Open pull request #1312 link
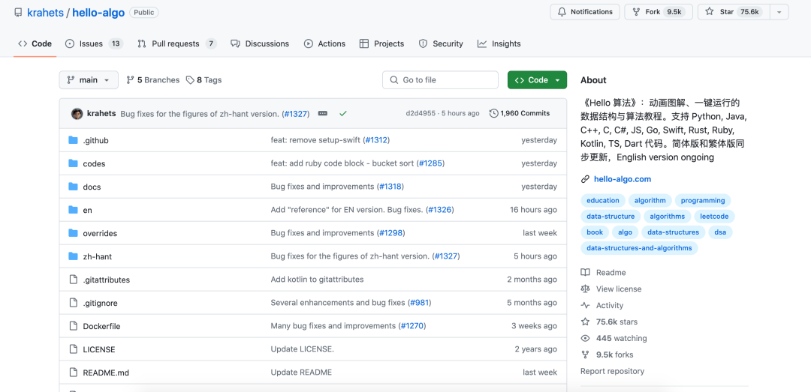 coord(376,140)
